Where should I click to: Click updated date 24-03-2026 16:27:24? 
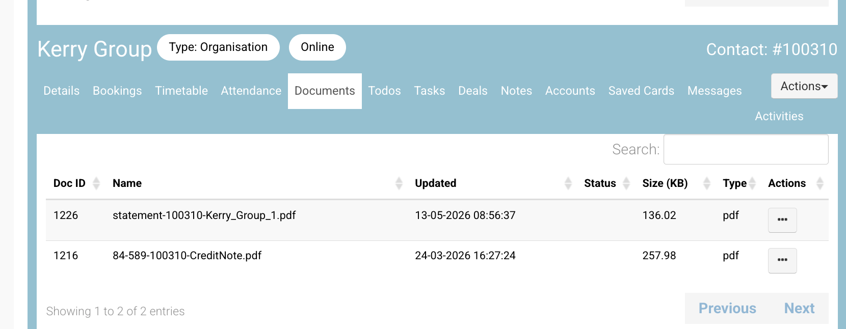[465, 256]
